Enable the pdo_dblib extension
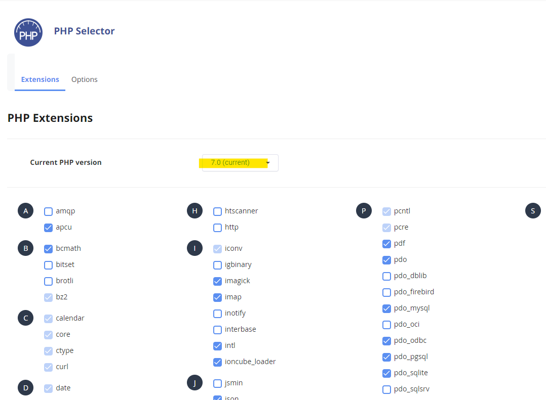The image size is (546, 400). 386,276
